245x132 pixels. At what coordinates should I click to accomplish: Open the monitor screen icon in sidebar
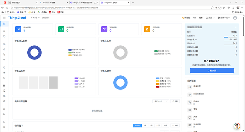click(4, 36)
